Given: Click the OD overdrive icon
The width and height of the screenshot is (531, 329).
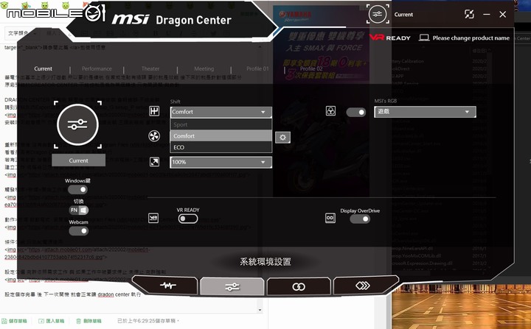Looking at the screenshot, I should 330,218.
